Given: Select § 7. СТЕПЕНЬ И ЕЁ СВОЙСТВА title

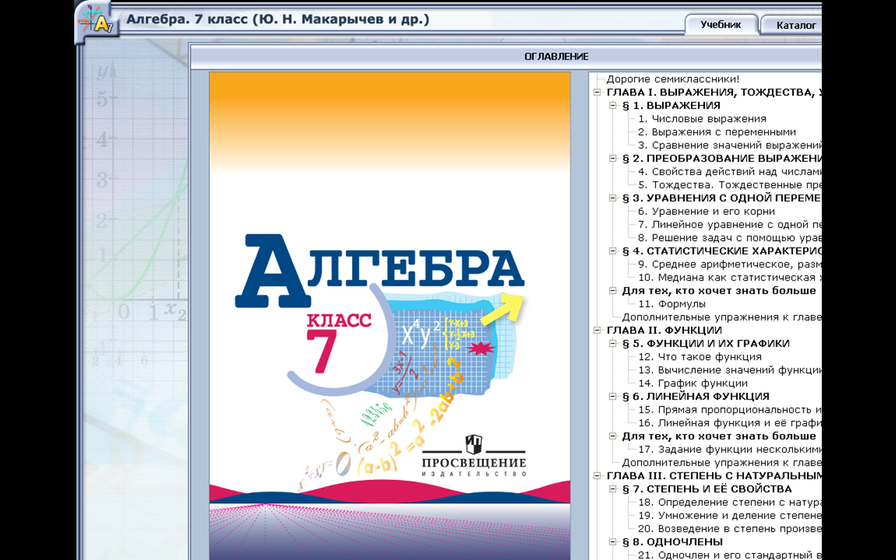Looking at the screenshot, I should pyautogui.click(x=707, y=489).
